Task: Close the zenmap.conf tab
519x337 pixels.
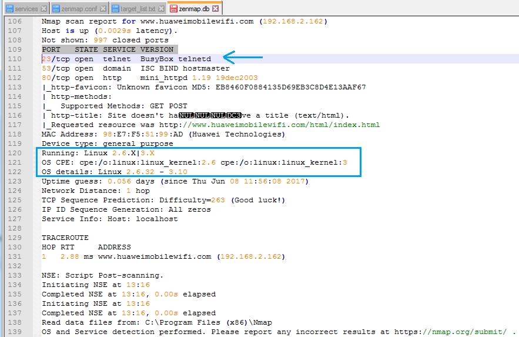Action: click(103, 9)
